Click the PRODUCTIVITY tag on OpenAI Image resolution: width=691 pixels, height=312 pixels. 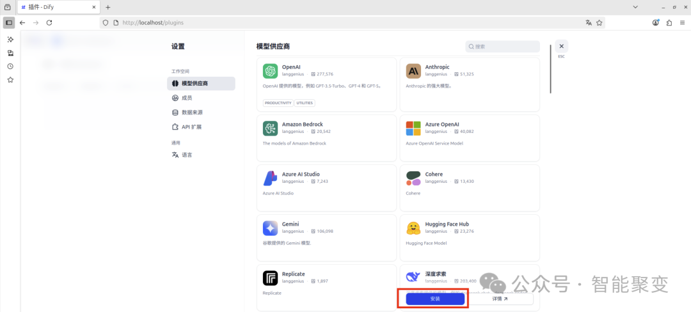278,103
